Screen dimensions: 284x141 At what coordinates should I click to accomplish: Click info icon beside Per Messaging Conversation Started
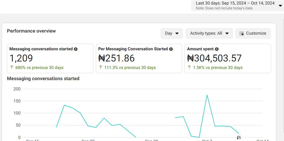(x=171, y=49)
